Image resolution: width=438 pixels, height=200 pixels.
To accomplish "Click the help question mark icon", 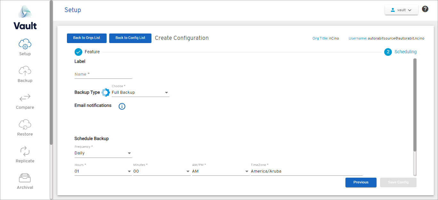I will click(425, 9).
